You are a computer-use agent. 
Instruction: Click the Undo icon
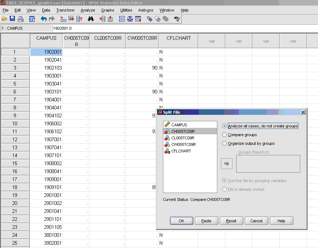coord(43,19)
